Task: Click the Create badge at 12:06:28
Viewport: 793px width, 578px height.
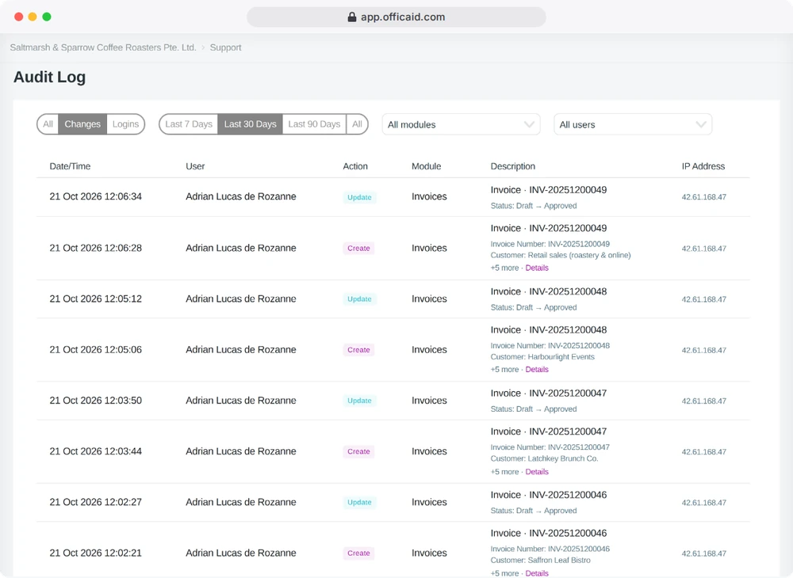Action: (358, 249)
